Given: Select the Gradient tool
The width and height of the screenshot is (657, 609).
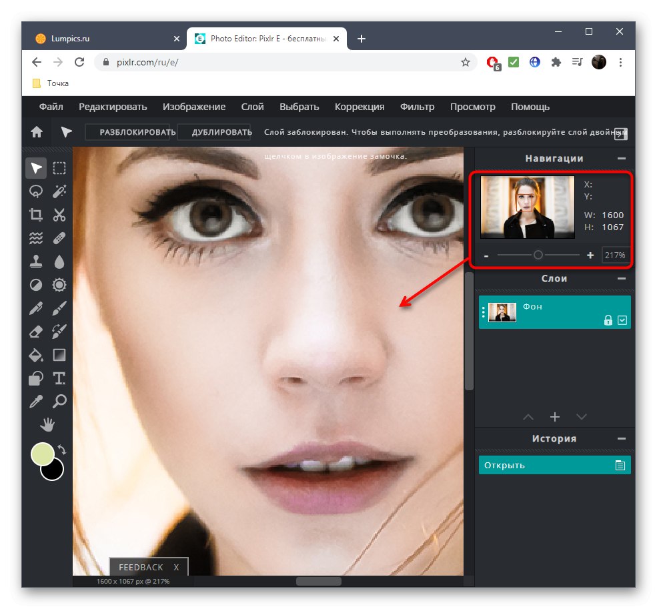Looking at the screenshot, I should (59, 355).
